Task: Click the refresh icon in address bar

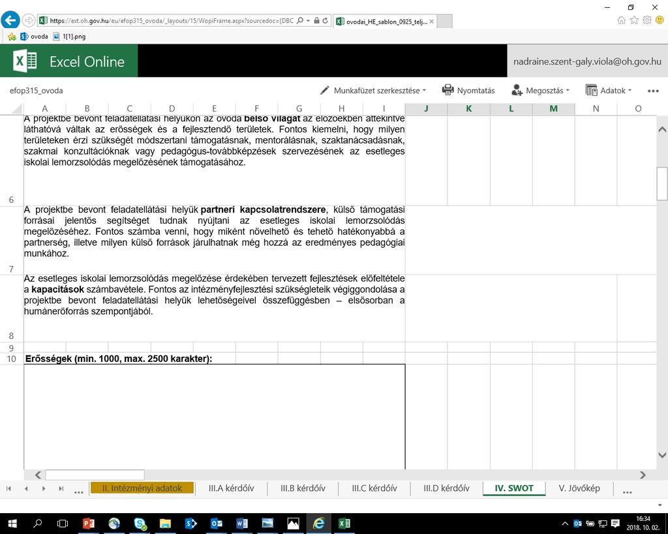Action: [x=325, y=20]
